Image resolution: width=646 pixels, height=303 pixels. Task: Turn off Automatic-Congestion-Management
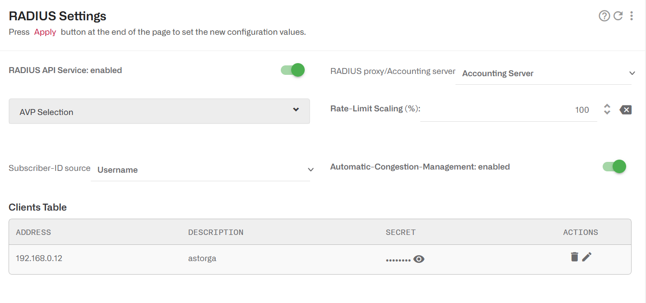click(x=614, y=166)
